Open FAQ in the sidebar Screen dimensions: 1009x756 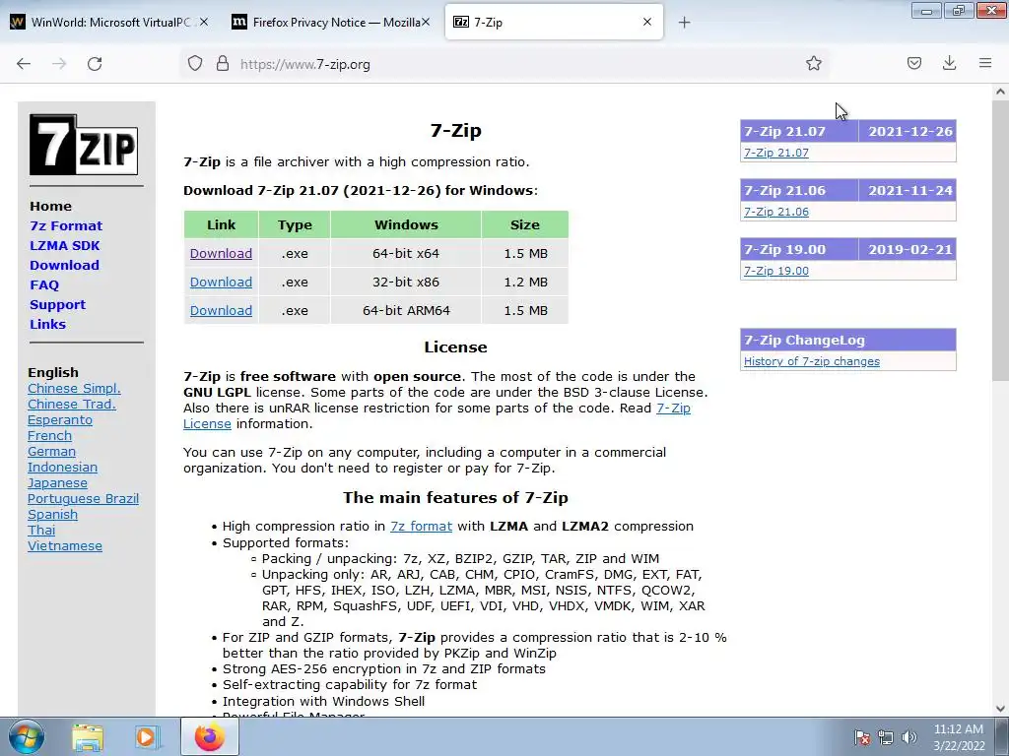(43, 284)
